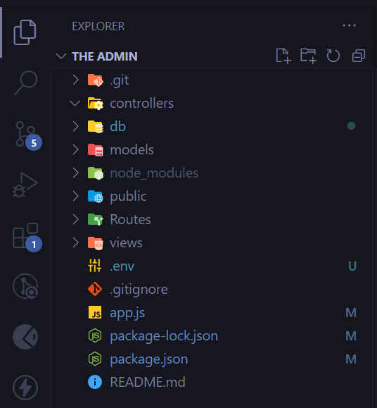The width and height of the screenshot is (377, 408).
Task: Open the Run and Debug view
Action: pyautogui.click(x=25, y=185)
